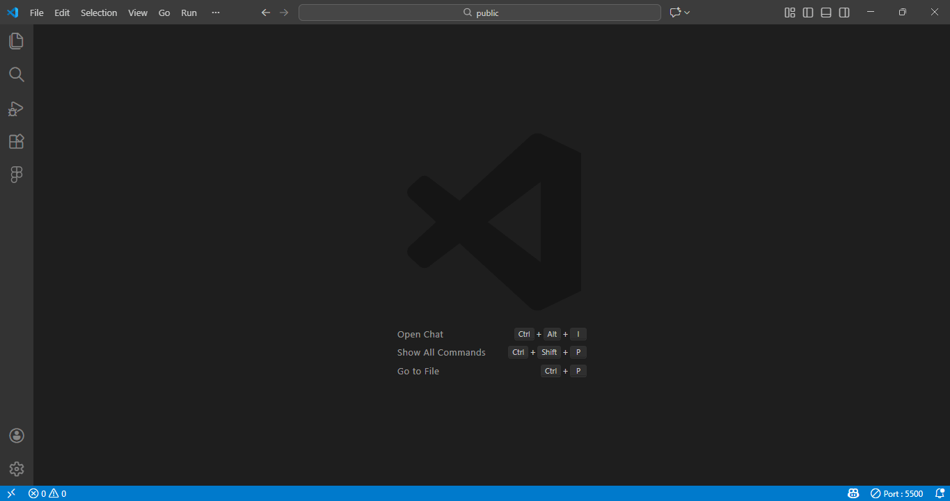Toggle the Secondary Side Bar
Viewport: 950px width, 501px height.
tap(844, 12)
